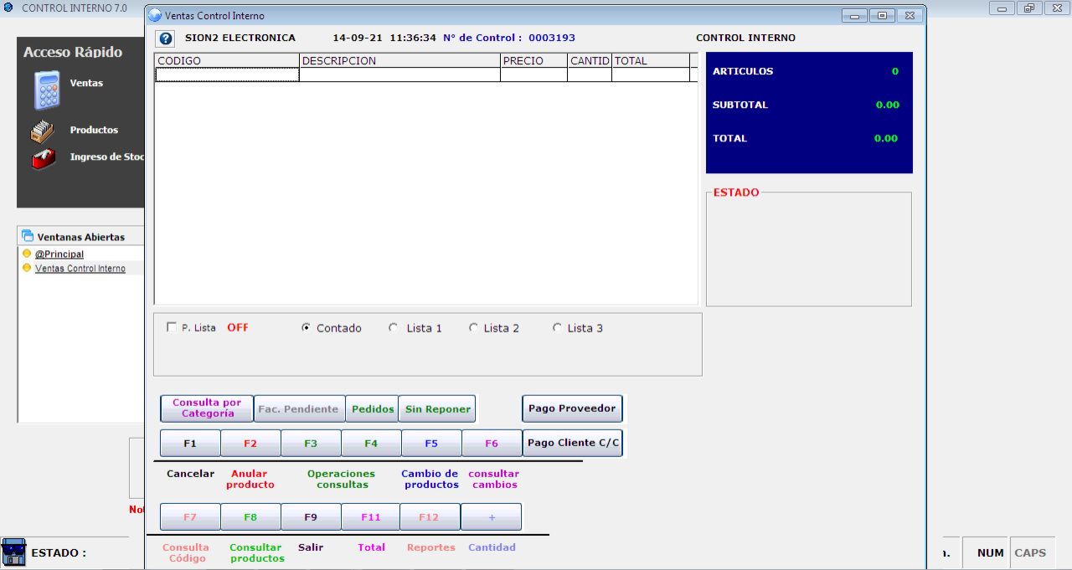Choose the Lista 3 radio button
The width and height of the screenshot is (1072, 570).
point(557,328)
